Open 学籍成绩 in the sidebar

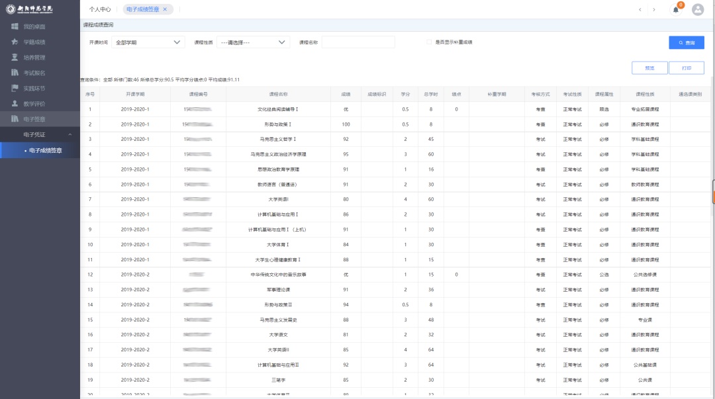34,42
